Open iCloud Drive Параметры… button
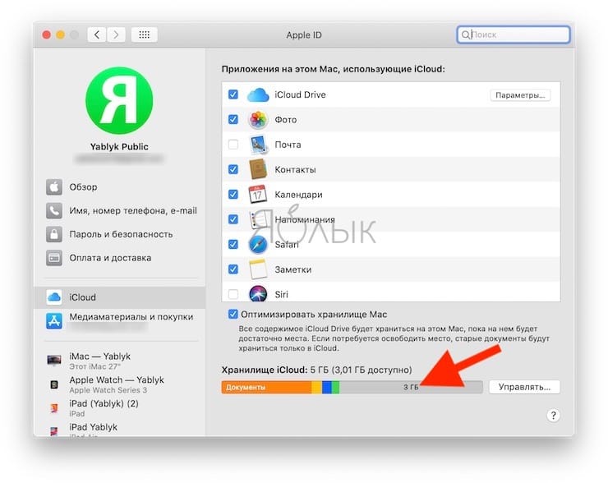 (520, 95)
